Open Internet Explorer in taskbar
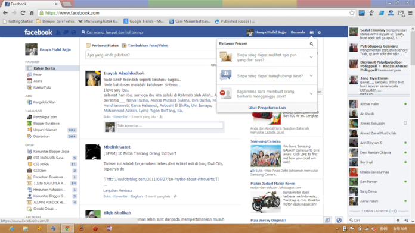The height and width of the screenshot is (233, 415). click(11, 228)
